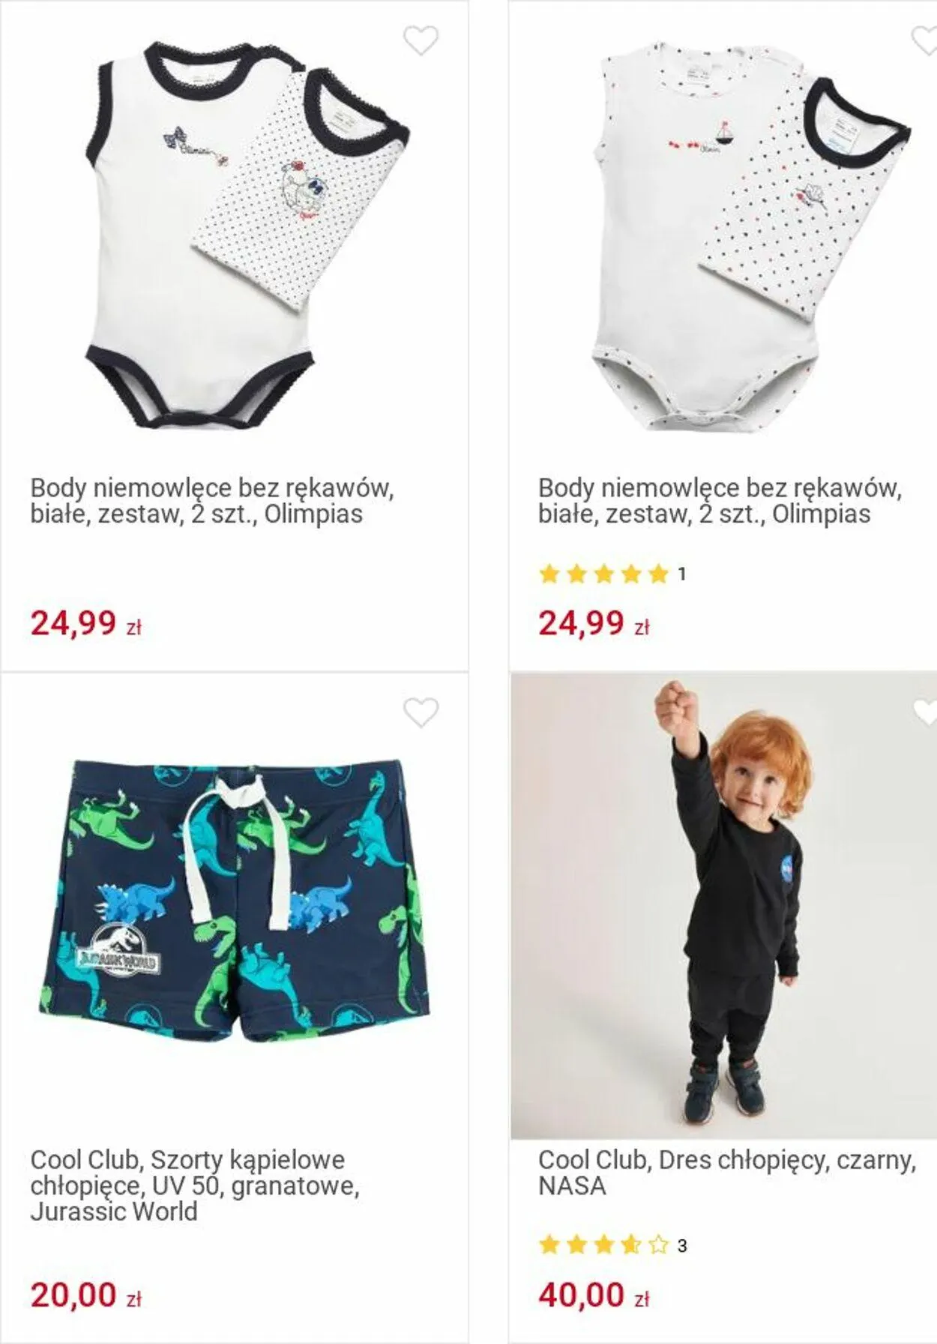Click review count 1 beside bodysuit stars
Image resolution: width=937 pixels, height=1344 pixels.
(x=682, y=574)
